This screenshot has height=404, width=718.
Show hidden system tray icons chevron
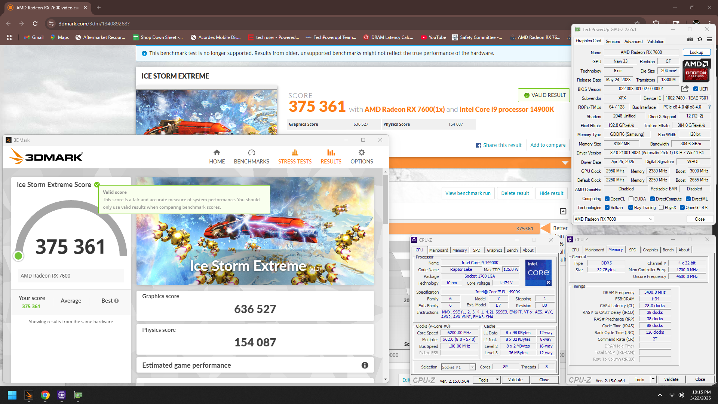[660, 395]
